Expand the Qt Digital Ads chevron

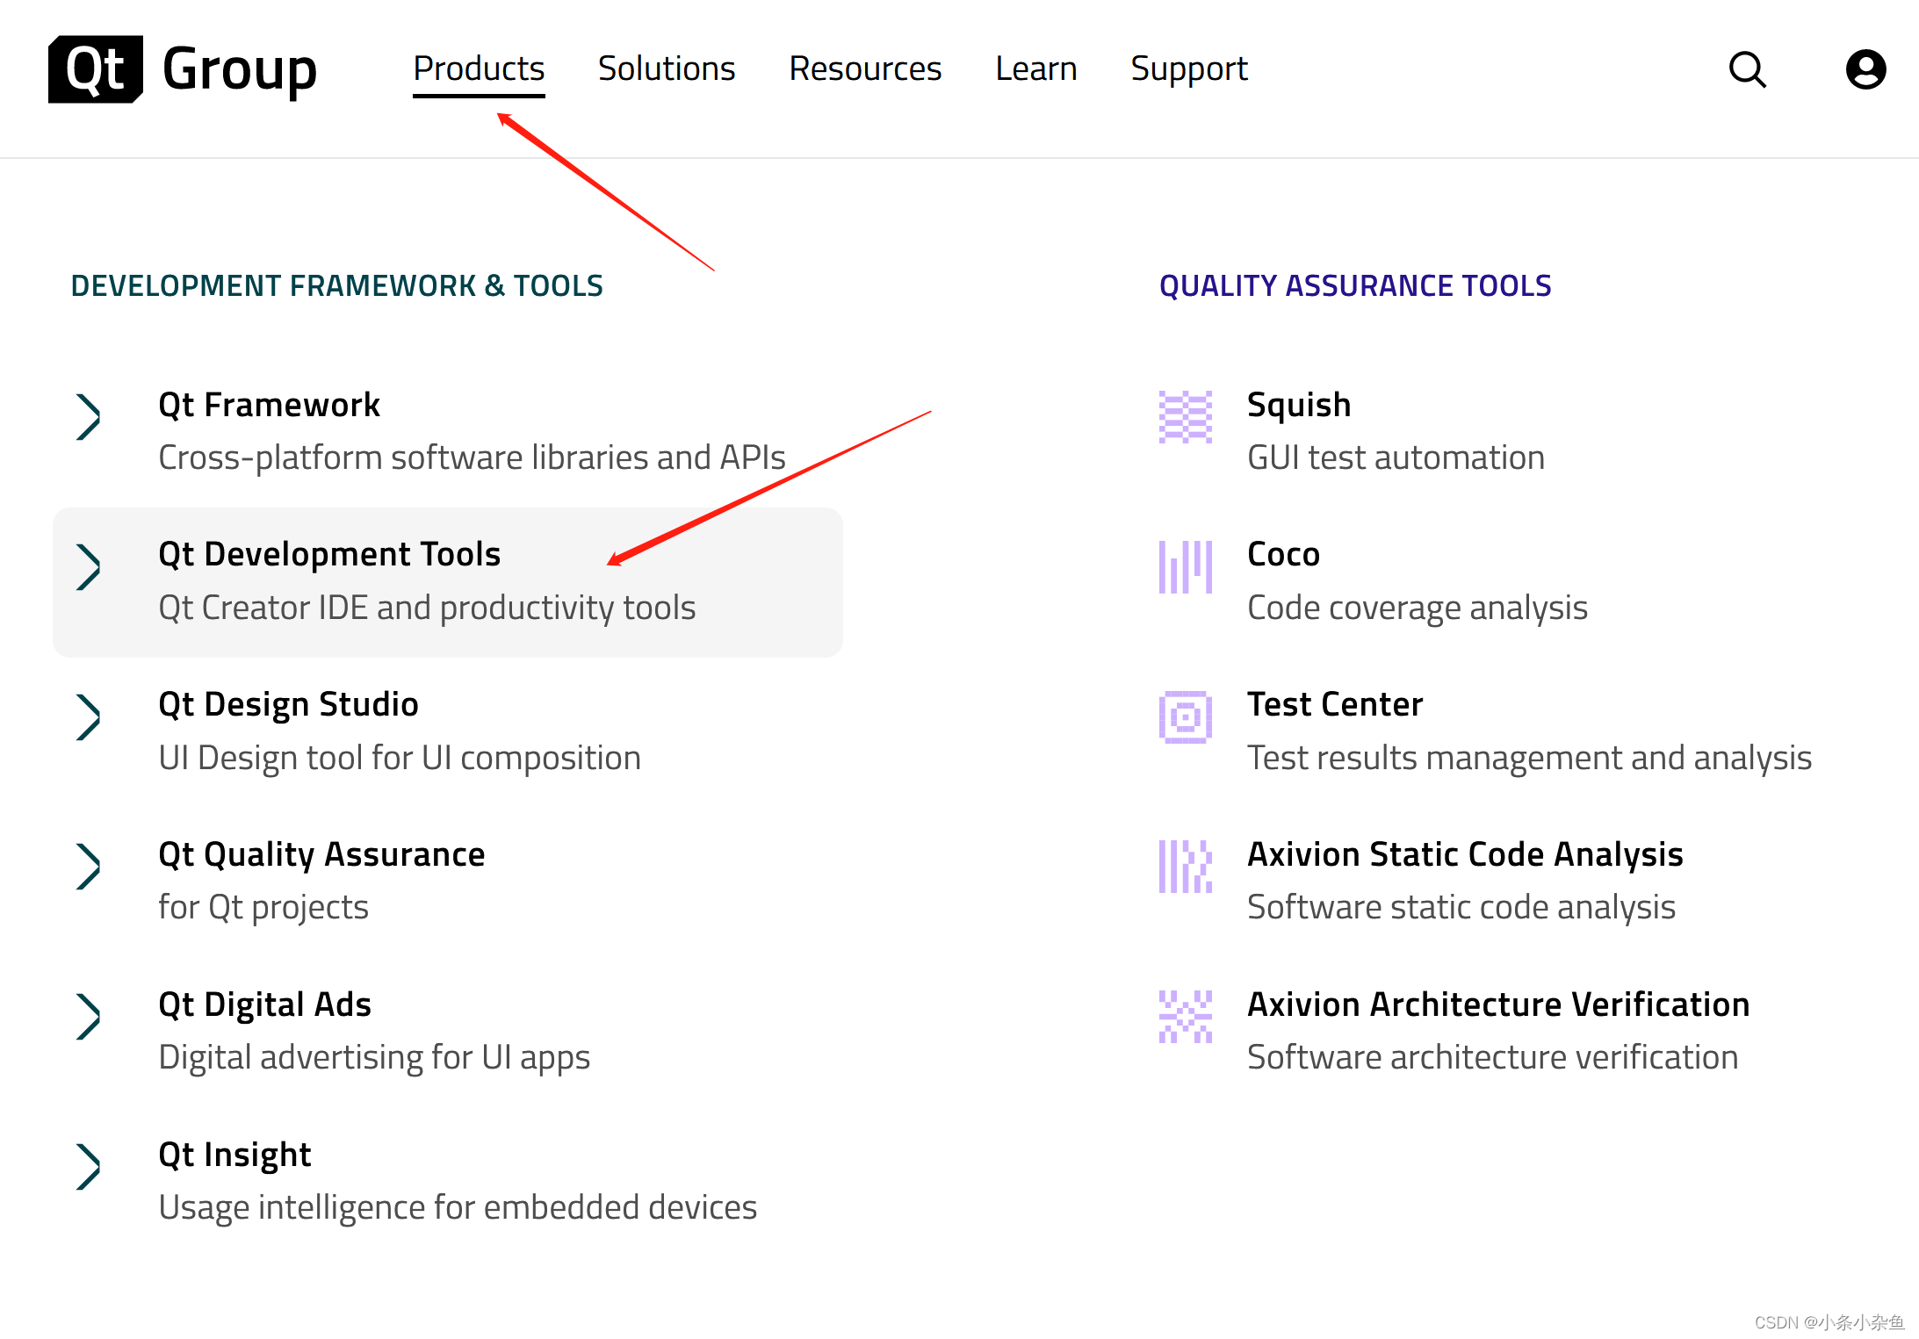(88, 1017)
